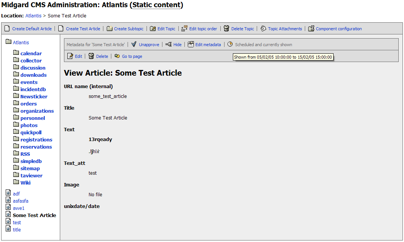404x242 pixels.
Task: Open the simpledb topic
Action: [x=31, y=161]
